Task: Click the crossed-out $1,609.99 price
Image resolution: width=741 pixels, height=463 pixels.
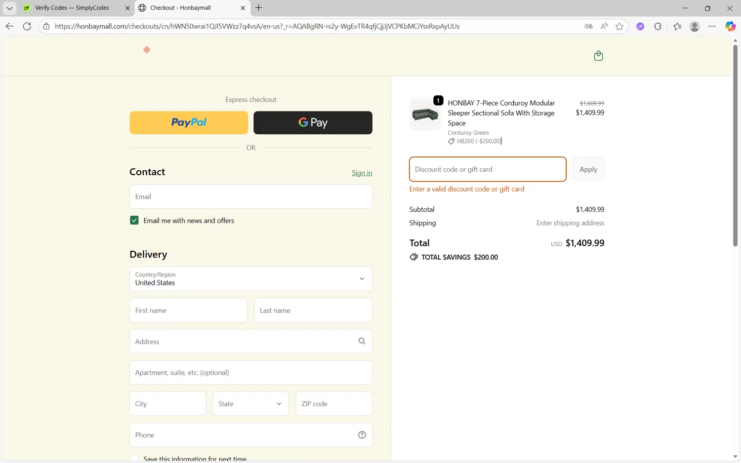Action: (592, 103)
